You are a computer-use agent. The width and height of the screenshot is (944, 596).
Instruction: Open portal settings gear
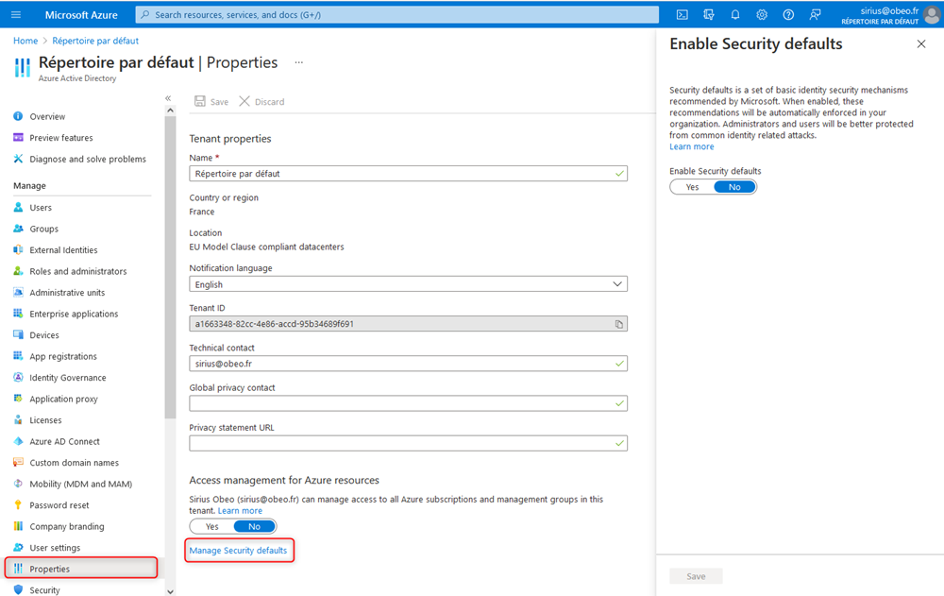coord(761,14)
